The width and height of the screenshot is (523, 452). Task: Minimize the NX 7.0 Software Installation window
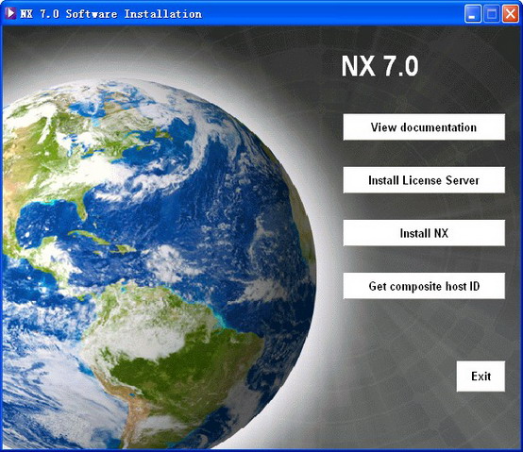point(473,14)
